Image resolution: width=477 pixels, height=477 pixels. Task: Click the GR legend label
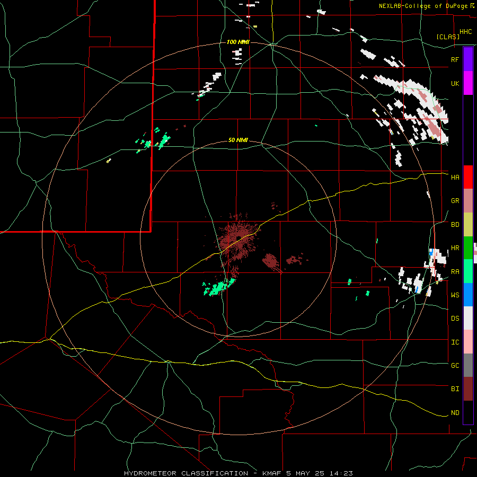(455, 201)
